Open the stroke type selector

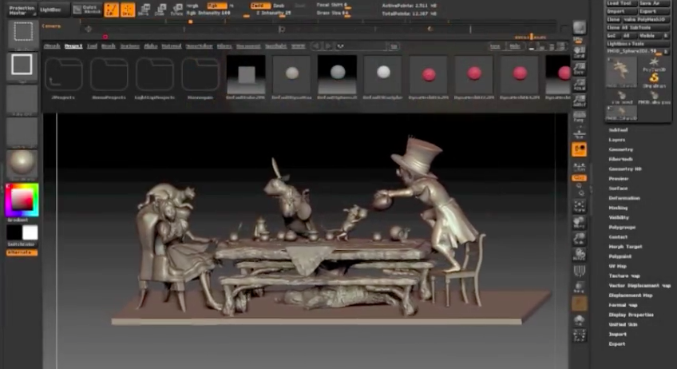pyautogui.click(x=22, y=65)
